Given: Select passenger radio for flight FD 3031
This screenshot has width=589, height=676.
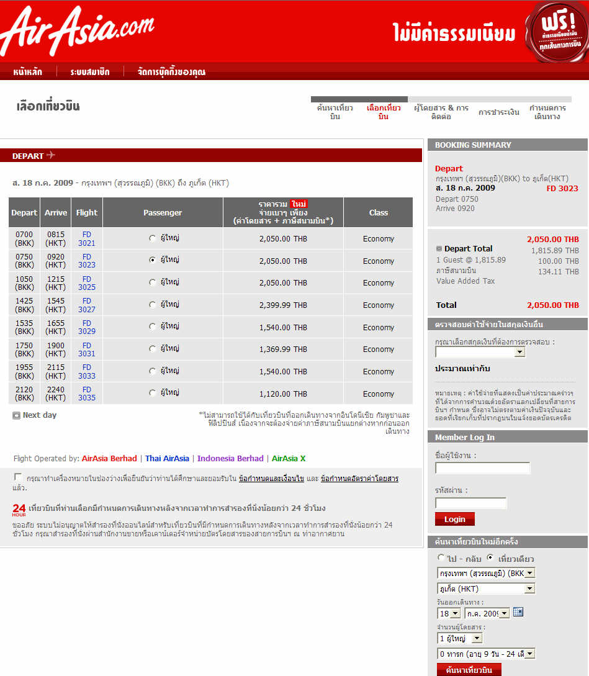Looking at the screenshot, I should coord(152,349).
